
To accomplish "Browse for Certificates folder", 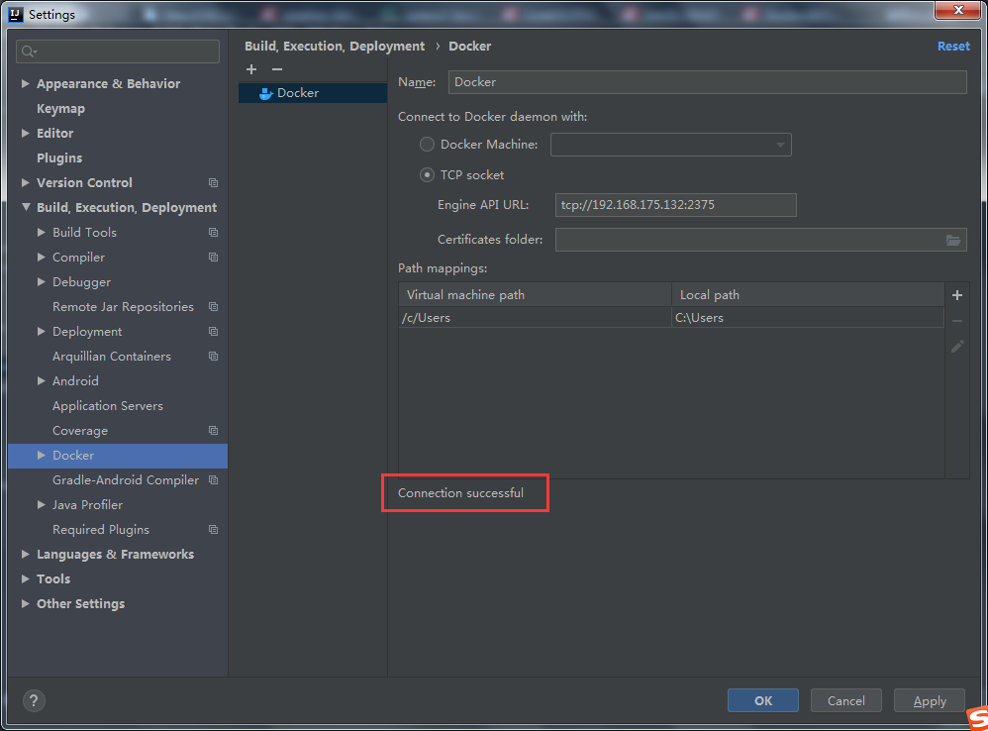I will [952, 240].
